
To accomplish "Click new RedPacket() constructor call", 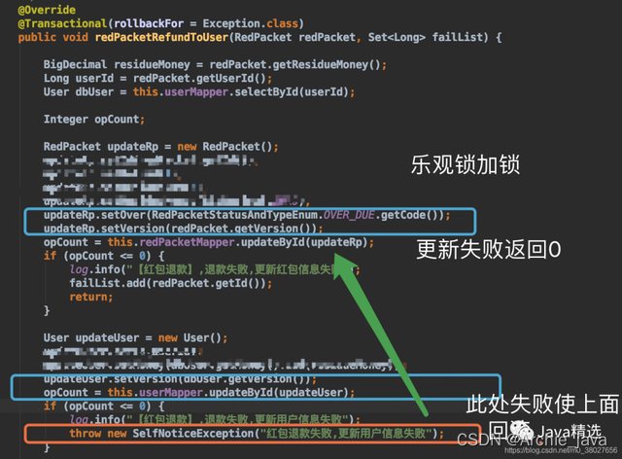I will (x=227, y=147).
